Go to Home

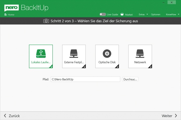tap(11, 15)
